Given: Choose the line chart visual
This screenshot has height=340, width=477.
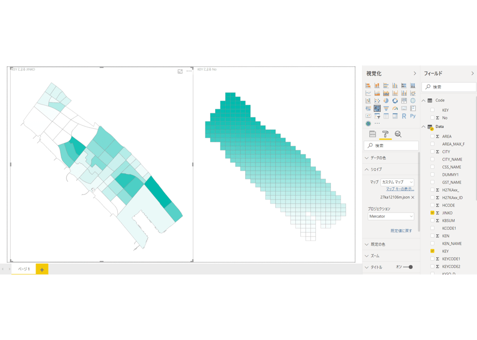Looking at the screenshot, I should click(368, 93).
